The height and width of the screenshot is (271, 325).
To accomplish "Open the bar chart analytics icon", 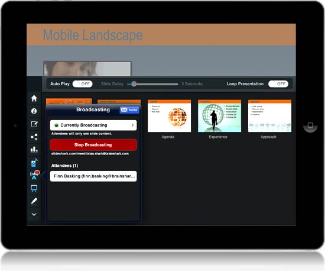I will [x=34, y=149].
